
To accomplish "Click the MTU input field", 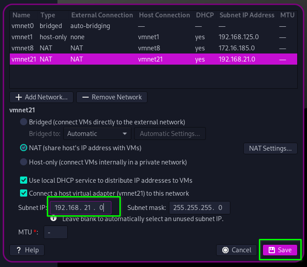I will [x=55, y=232].
